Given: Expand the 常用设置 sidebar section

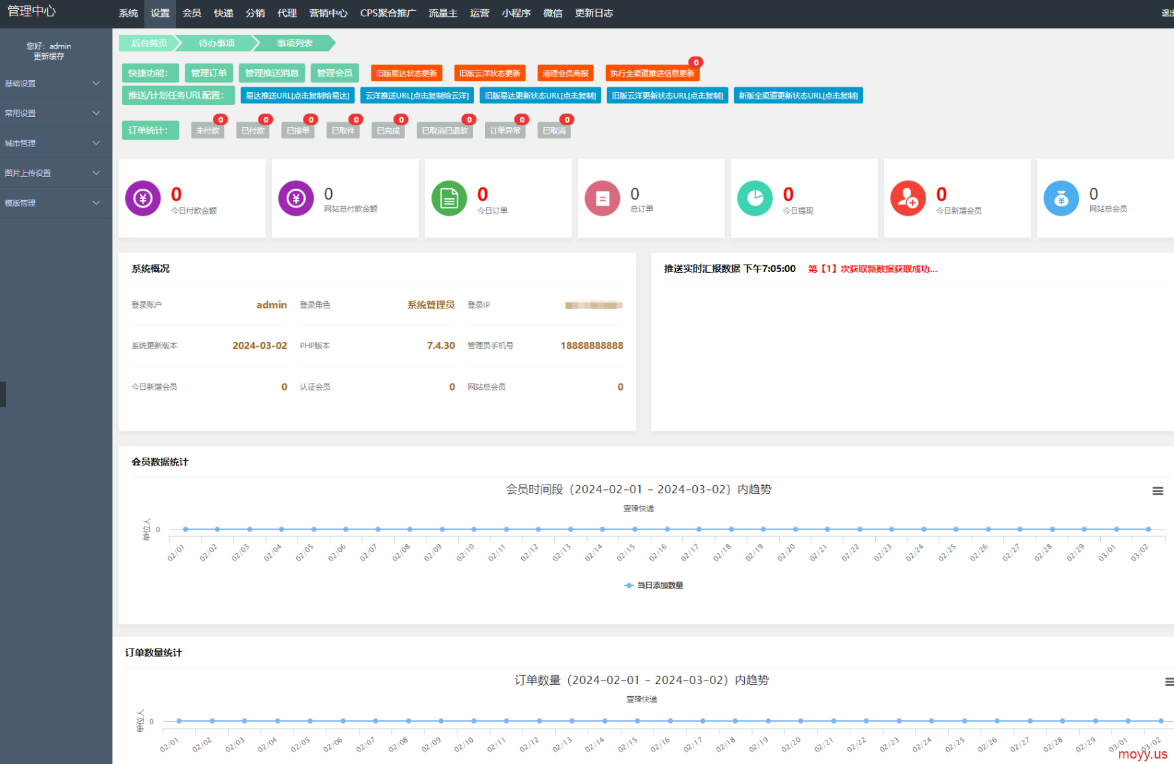Looking at the screenshot, I should point(56,113).
